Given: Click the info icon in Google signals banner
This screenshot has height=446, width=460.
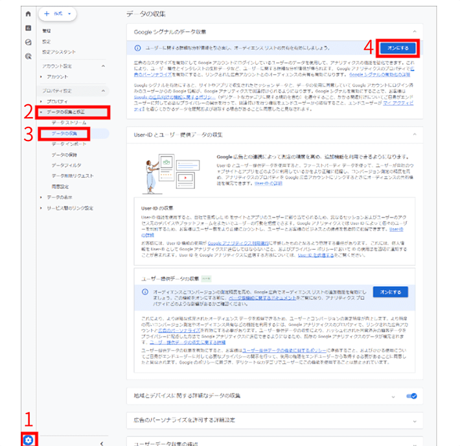Looking at the screenshot, I should coord(137,48).
